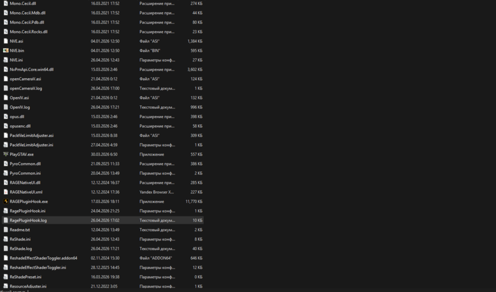Image resolution: width=496 pixels, height=292 pixels.
Task: Select the file named Mono.Cecil.Pdb.dll
Action: coord(27,22)
